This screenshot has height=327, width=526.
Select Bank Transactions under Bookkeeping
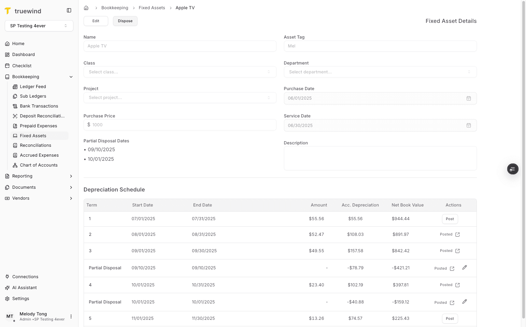(x=39, y=106)
